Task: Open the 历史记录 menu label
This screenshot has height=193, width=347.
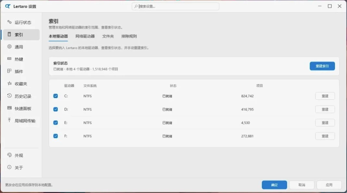Action: pos(23,96)
